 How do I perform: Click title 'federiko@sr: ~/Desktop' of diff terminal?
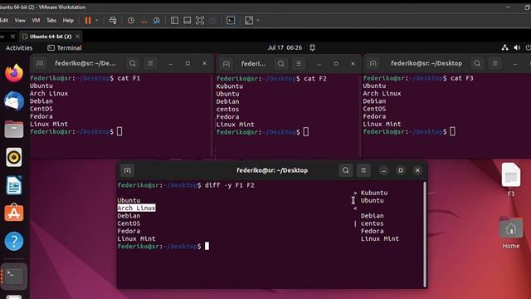272,170
